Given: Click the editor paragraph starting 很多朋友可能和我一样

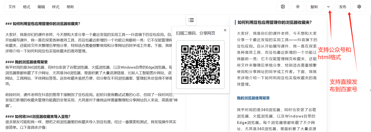Looking at the screenshot, I should pyautogui.click(x=91, y=125).
